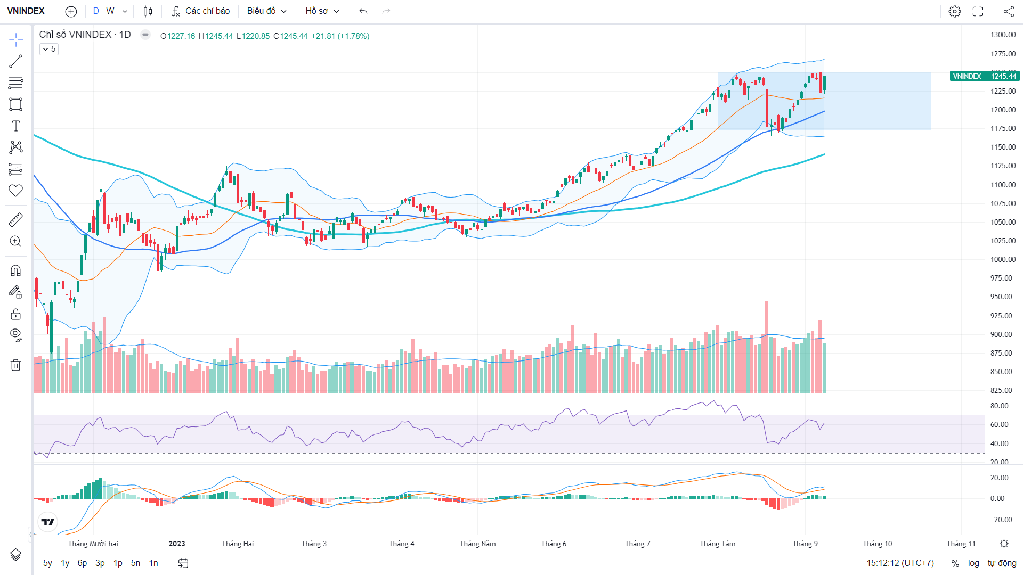Open the Hồ sơ dropdown menu

(322, 11)
